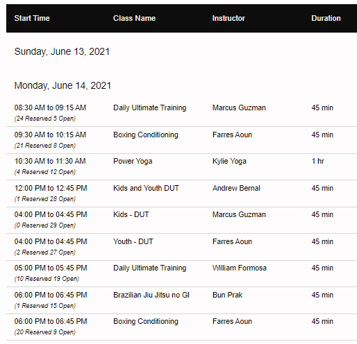Screen dimensions: 357x344
Task: Click the Duration column header
Action: click(326, 18)
